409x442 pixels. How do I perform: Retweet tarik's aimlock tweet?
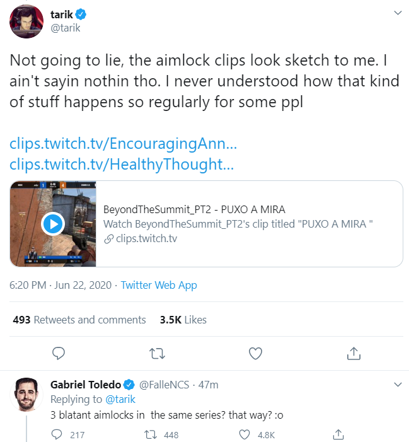[156, 352]
